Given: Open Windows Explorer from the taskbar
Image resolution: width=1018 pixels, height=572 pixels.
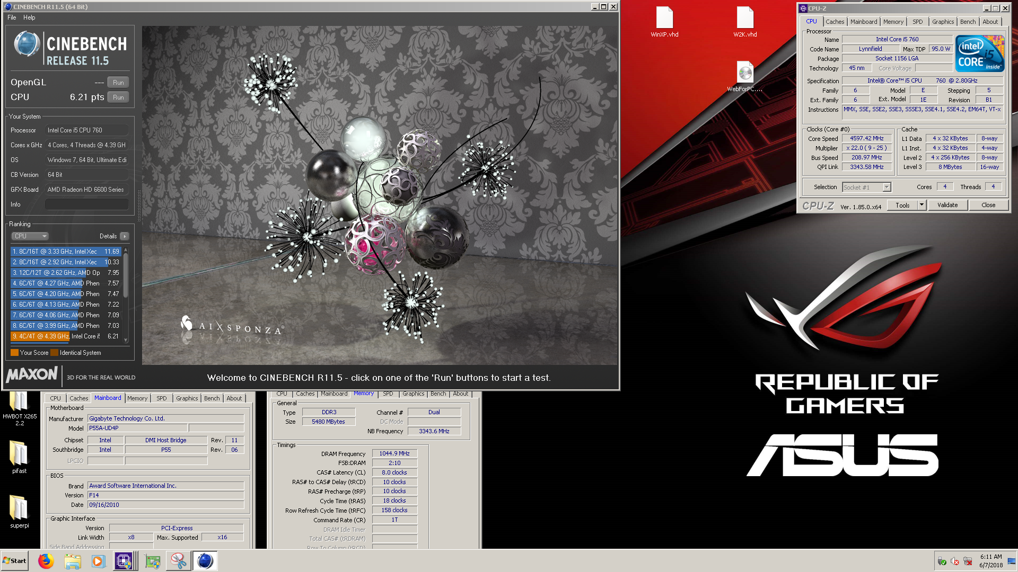Looking at the screenshot, I should [x=73, y=561].
